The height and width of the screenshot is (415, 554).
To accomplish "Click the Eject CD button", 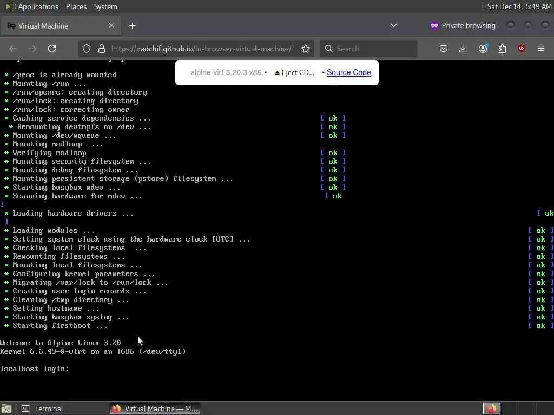I will [x=294, y=72].
